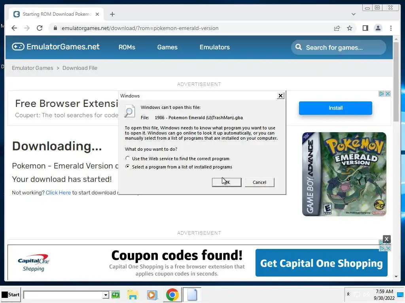This screenshot has height=303, width=405.
Task: Open the ROMs menu
Action: [x=127, y=47]
